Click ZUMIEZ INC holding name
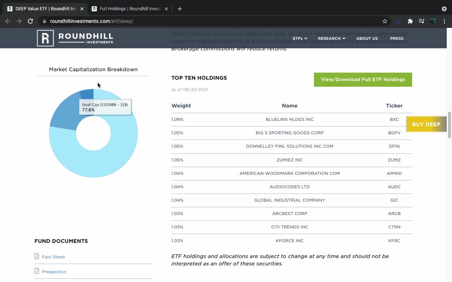The height and width of the screenshot is (282, 452). (290, 160)
